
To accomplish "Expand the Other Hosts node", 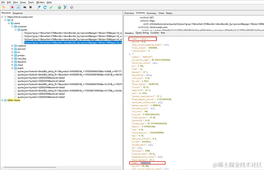I will coord(2,100).
